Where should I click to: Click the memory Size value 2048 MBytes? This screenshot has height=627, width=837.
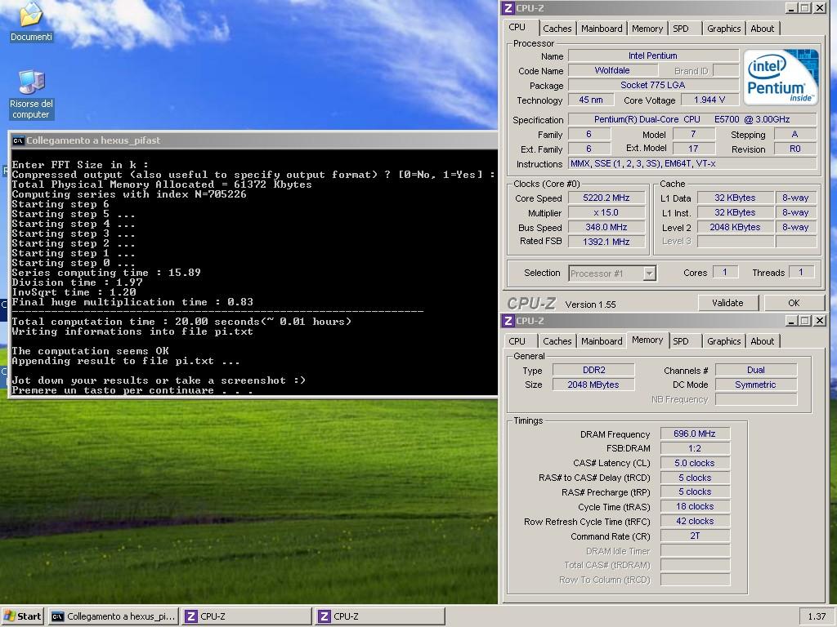(x=593, y=385)
